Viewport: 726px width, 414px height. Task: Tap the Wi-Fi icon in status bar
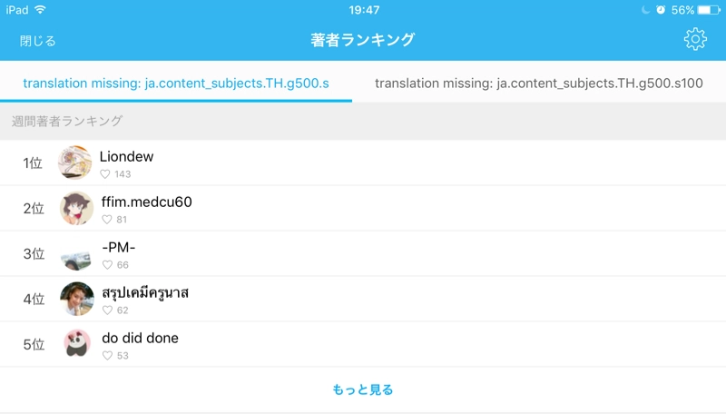coord(40,10)
